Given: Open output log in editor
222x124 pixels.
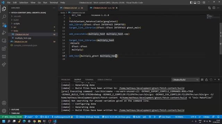Looking at the screenshot, I should point(211,80).
